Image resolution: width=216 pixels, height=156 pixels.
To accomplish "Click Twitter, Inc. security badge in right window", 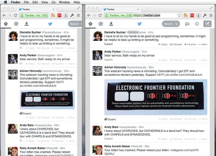I will [119, 15].
